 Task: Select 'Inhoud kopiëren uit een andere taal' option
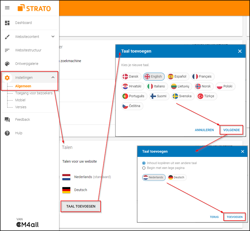pos(144,163)
